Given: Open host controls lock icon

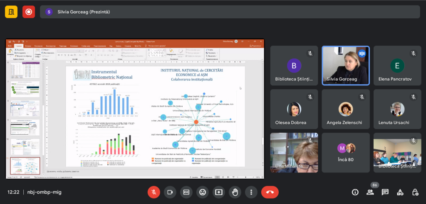Looking at the screenshot, I should (x=415, y=192).
